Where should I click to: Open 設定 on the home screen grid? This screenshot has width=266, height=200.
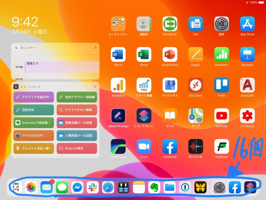221,24
